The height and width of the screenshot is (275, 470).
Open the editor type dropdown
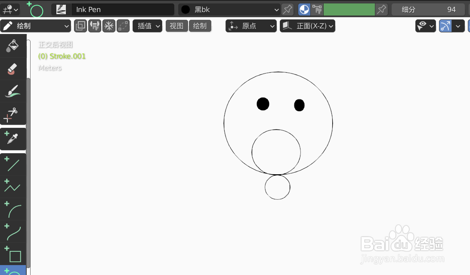(x=10, y=9)
